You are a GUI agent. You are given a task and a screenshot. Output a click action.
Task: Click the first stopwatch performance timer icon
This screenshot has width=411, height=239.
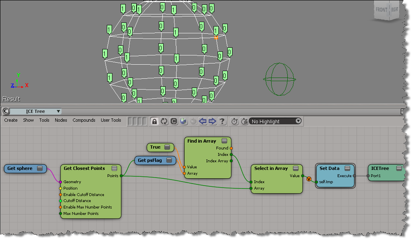pos(235,121)
